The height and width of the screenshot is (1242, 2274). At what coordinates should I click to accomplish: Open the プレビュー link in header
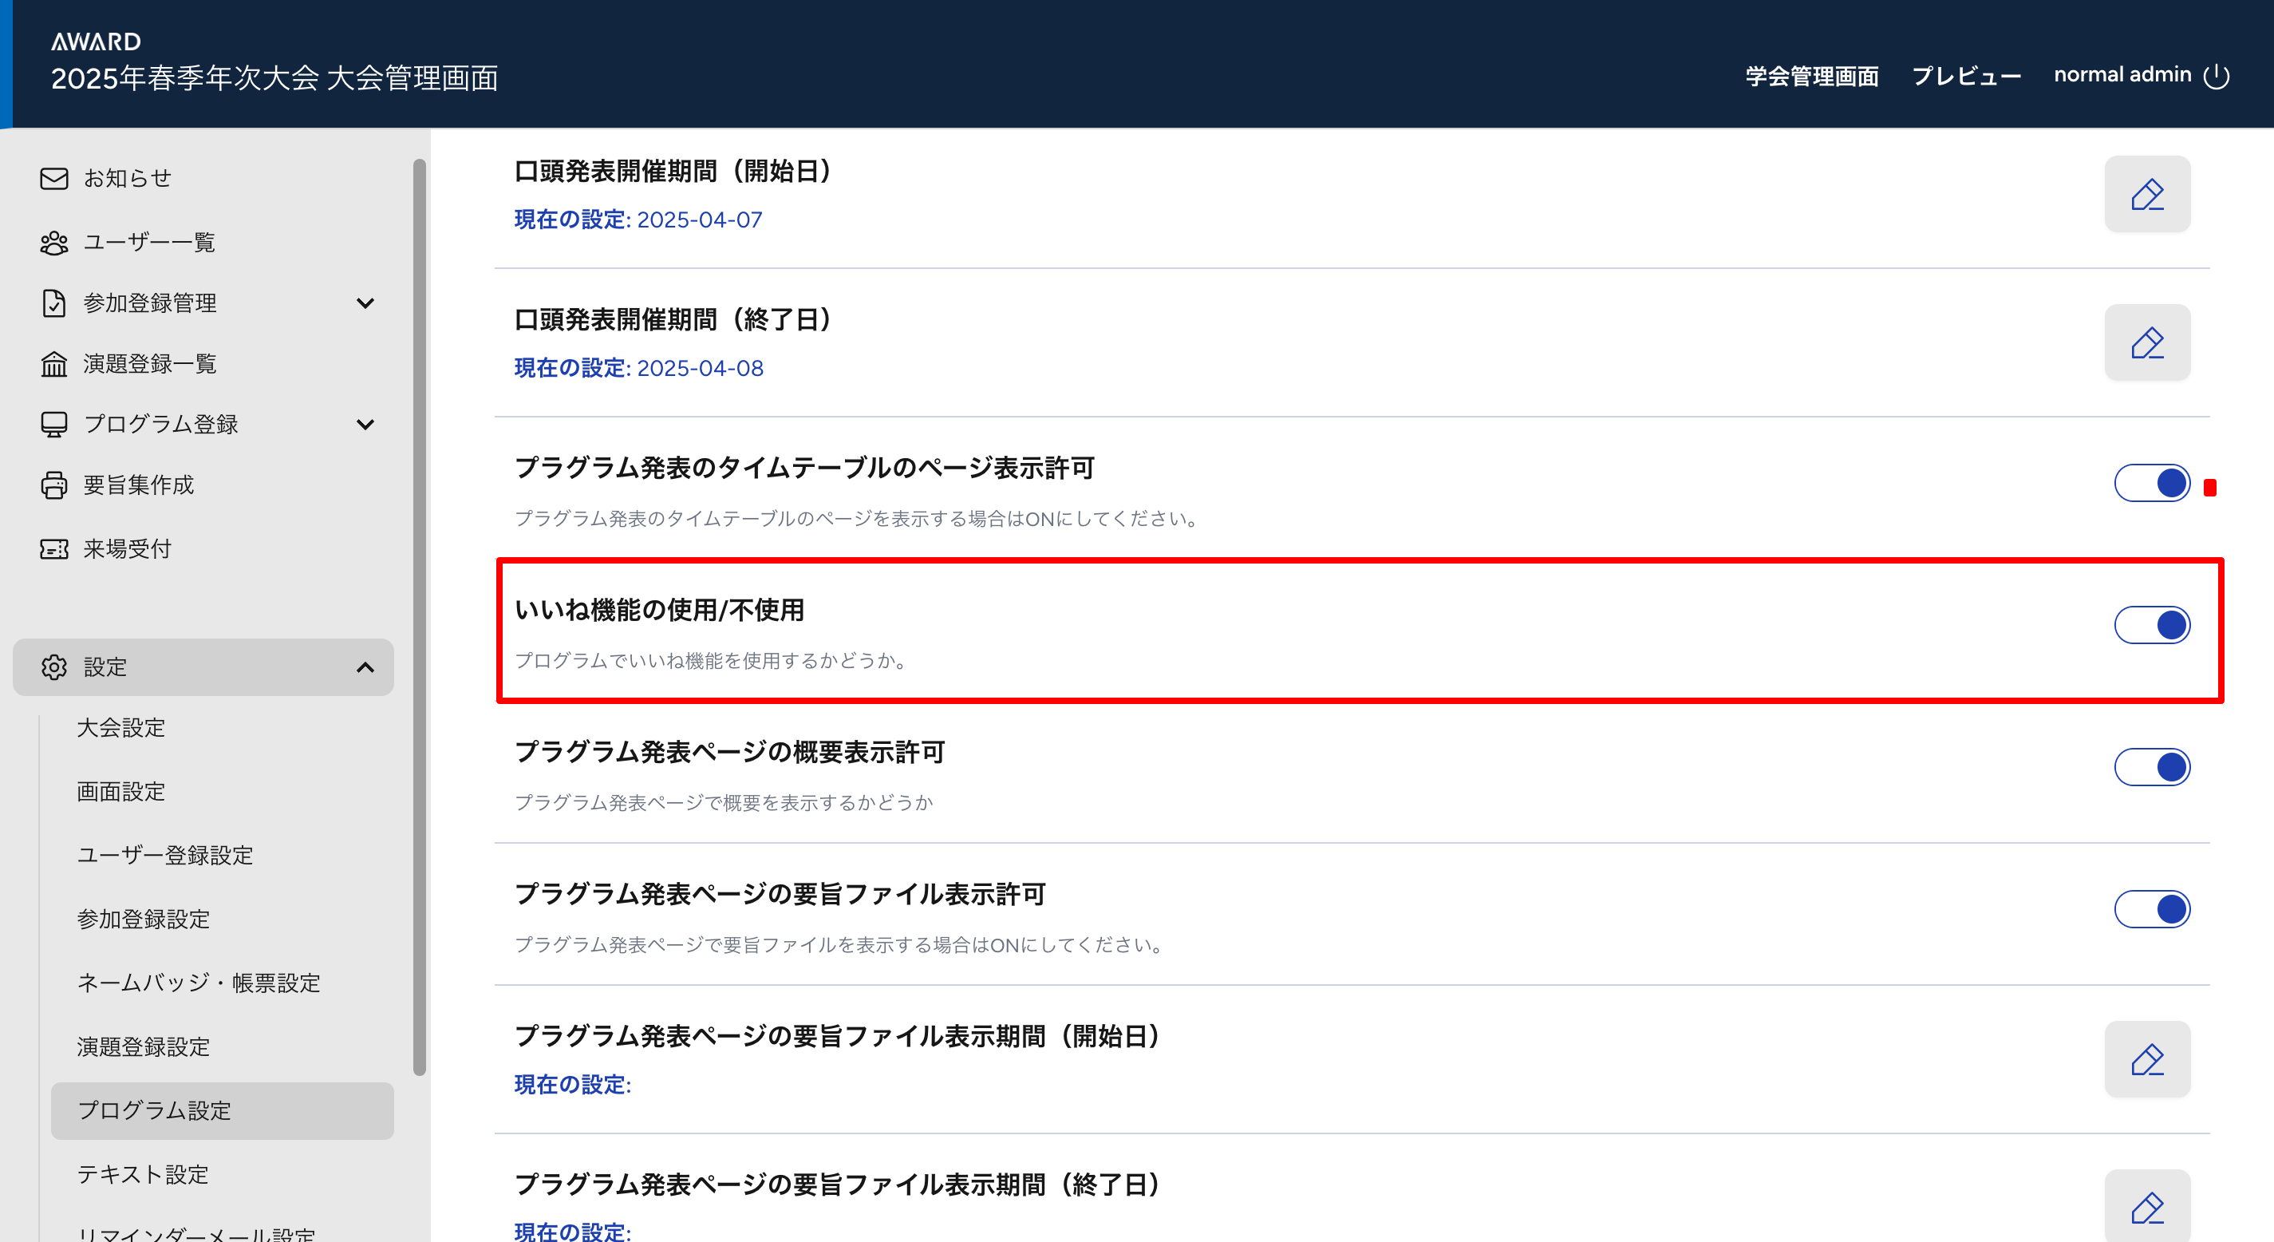pos(1966,76)
